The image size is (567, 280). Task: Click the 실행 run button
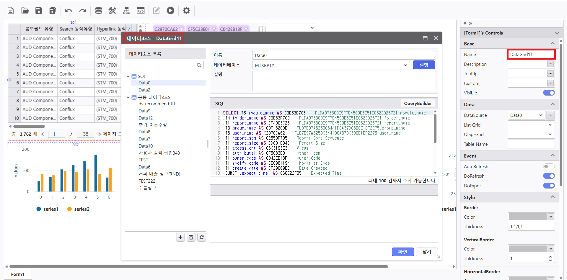click(x=423, y=65)
